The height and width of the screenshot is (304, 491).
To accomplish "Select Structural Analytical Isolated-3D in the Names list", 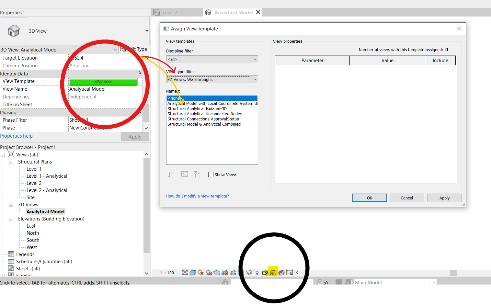I will click(x=197, y=108).
